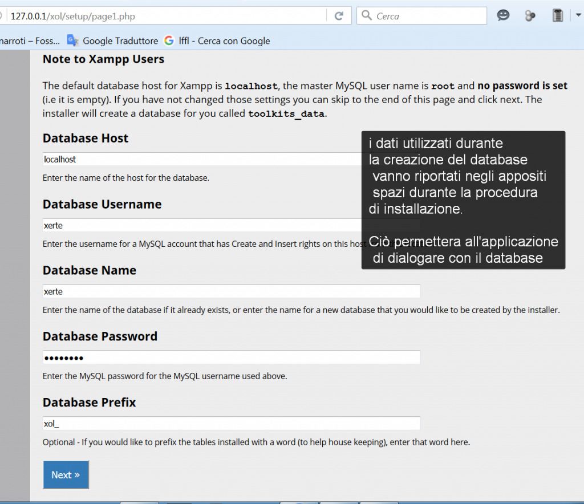Open the bookmark ending in Foss...
584x504 pixels.
30,40
